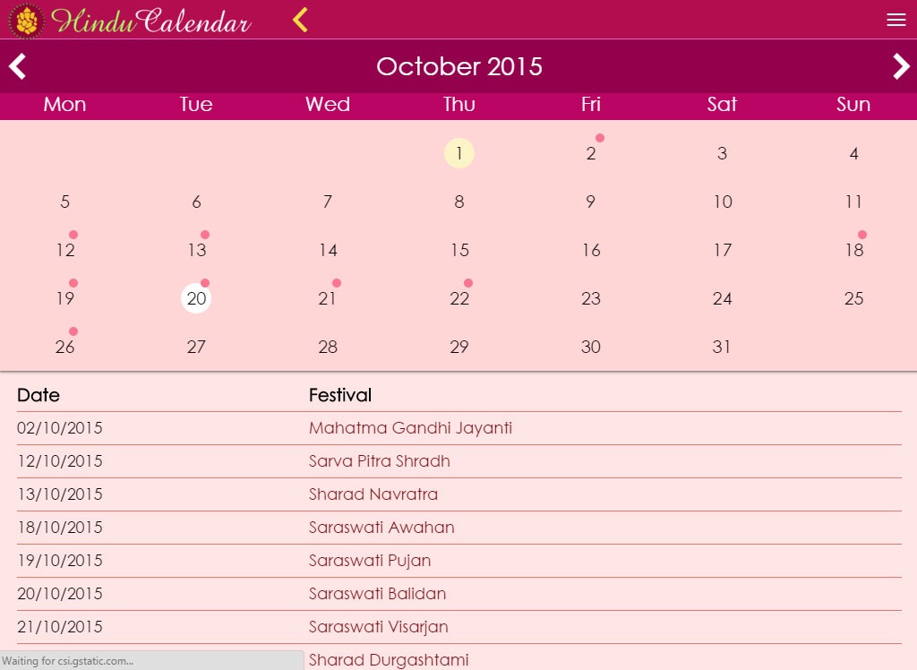Select date 5 in calendar
917x670 pixels.
pyautogui.click(x=64, y=202)
